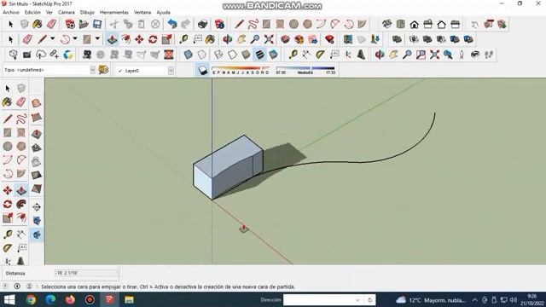
Task: Toggle terrain icon next to Add Location
Action: (362, 39)
